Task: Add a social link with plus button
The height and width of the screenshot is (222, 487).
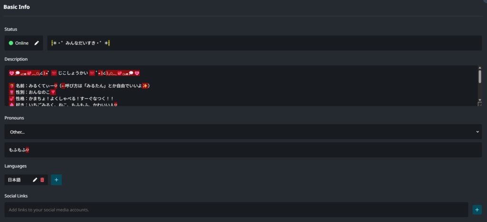Action: point(477,210)
